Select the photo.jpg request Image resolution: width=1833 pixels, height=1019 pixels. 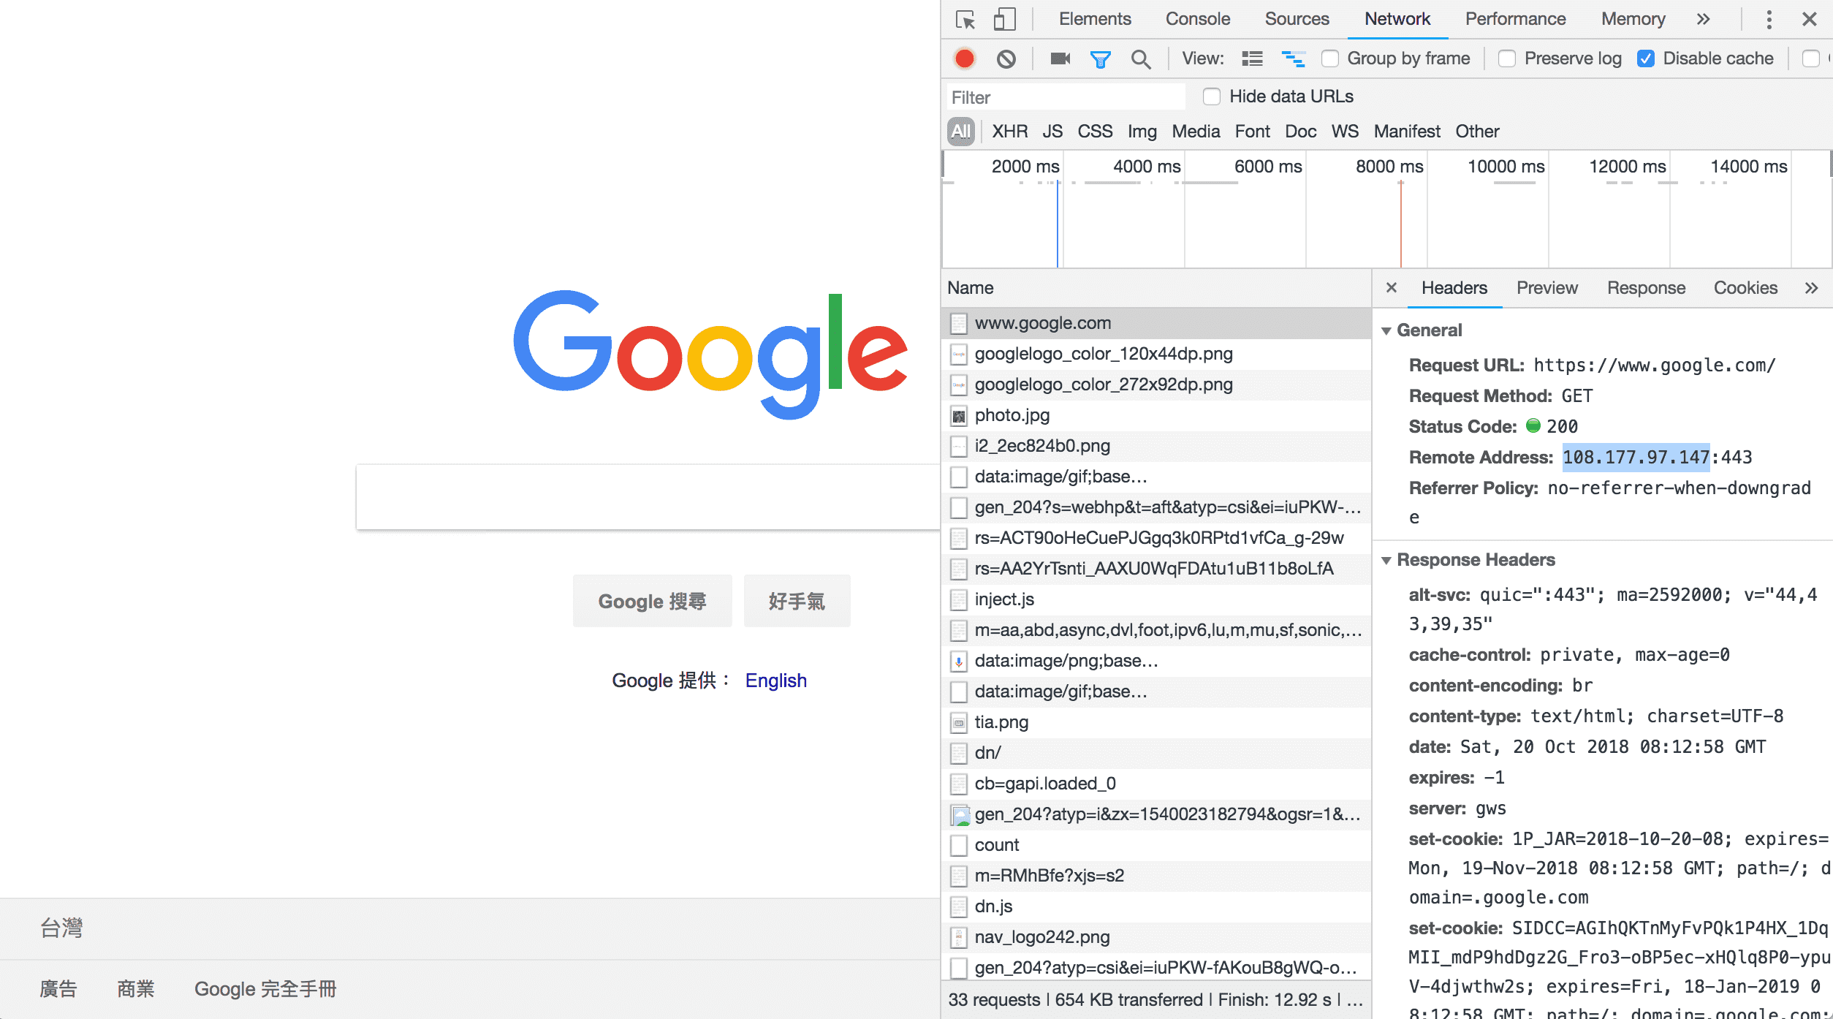tap(1156, 415)
